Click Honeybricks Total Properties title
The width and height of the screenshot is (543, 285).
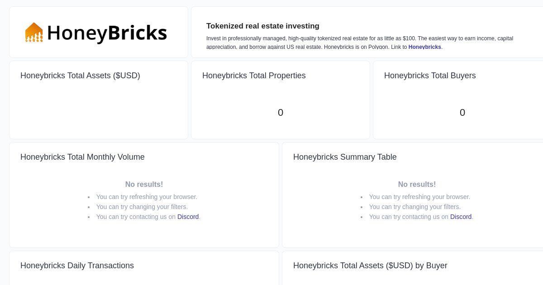pyautogui.click(x=254, y=76)
